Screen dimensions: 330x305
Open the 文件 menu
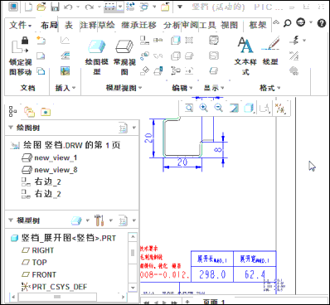click(x=21, y=26)
